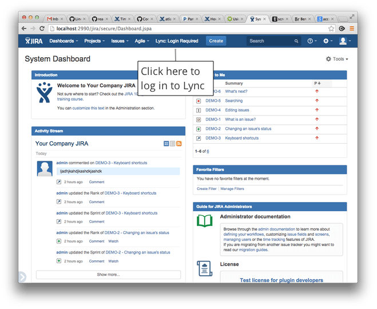Go back with browser back arrow
Viewport: 377px width, 309px height.
point(24,29)
